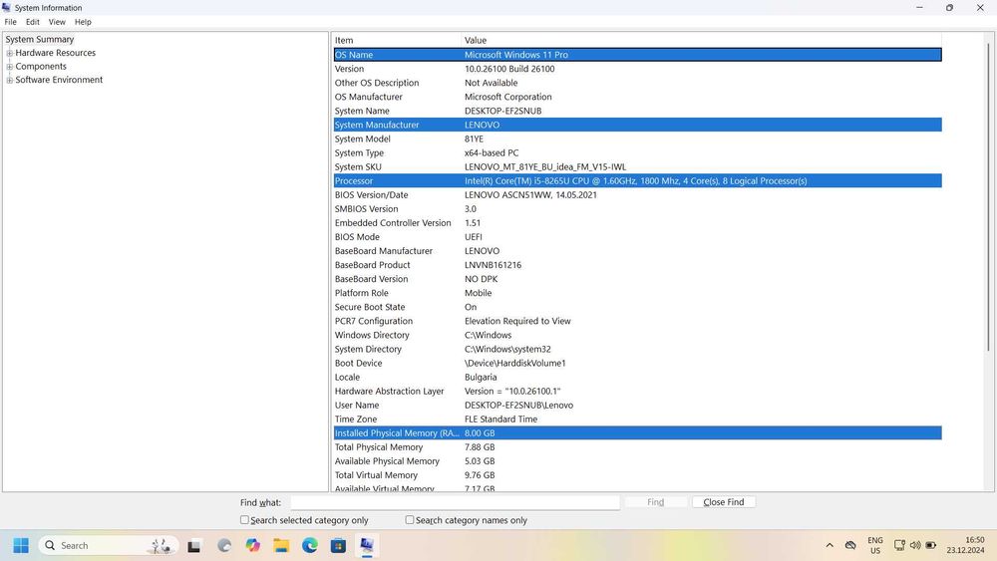Open the File menu
The height and width of the screenshot is (561, 997).
(x=11, y=22)
